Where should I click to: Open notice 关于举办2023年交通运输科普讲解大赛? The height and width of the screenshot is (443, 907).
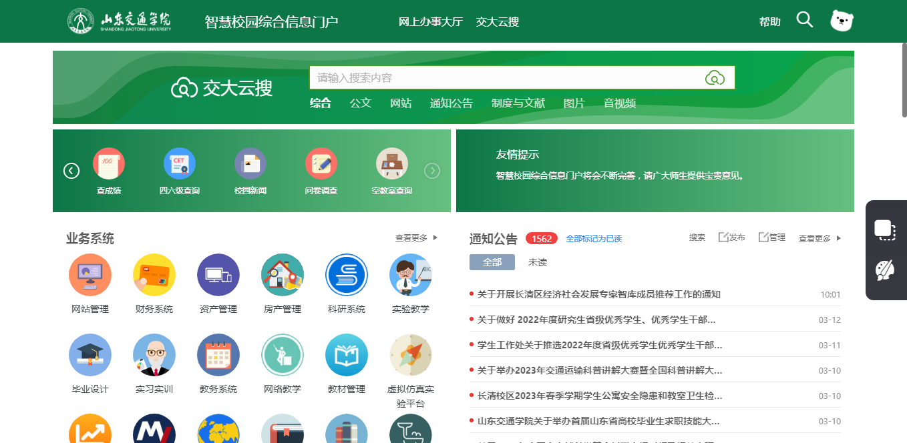[600, 370]
